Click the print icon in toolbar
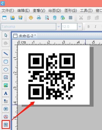The width and height of the screenshot is (102, 130). 39,18
